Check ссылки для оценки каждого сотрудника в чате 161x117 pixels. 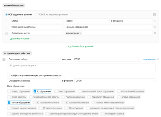(47, 114)
